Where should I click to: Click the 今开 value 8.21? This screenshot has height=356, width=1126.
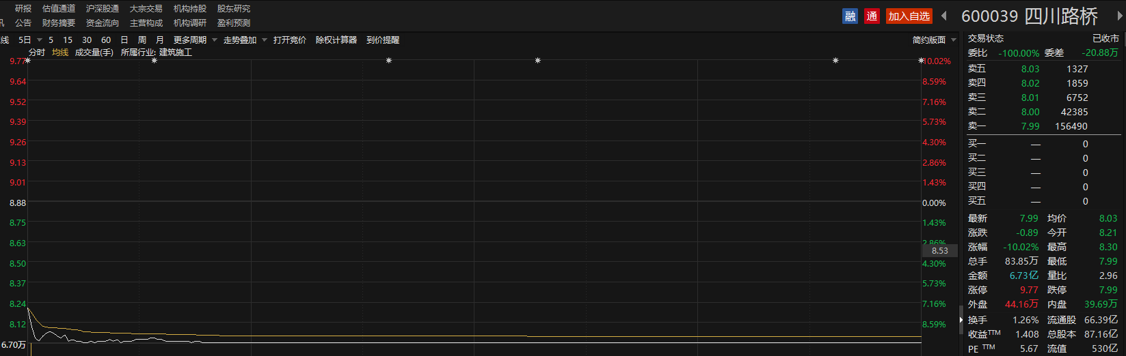[1108, 233]
